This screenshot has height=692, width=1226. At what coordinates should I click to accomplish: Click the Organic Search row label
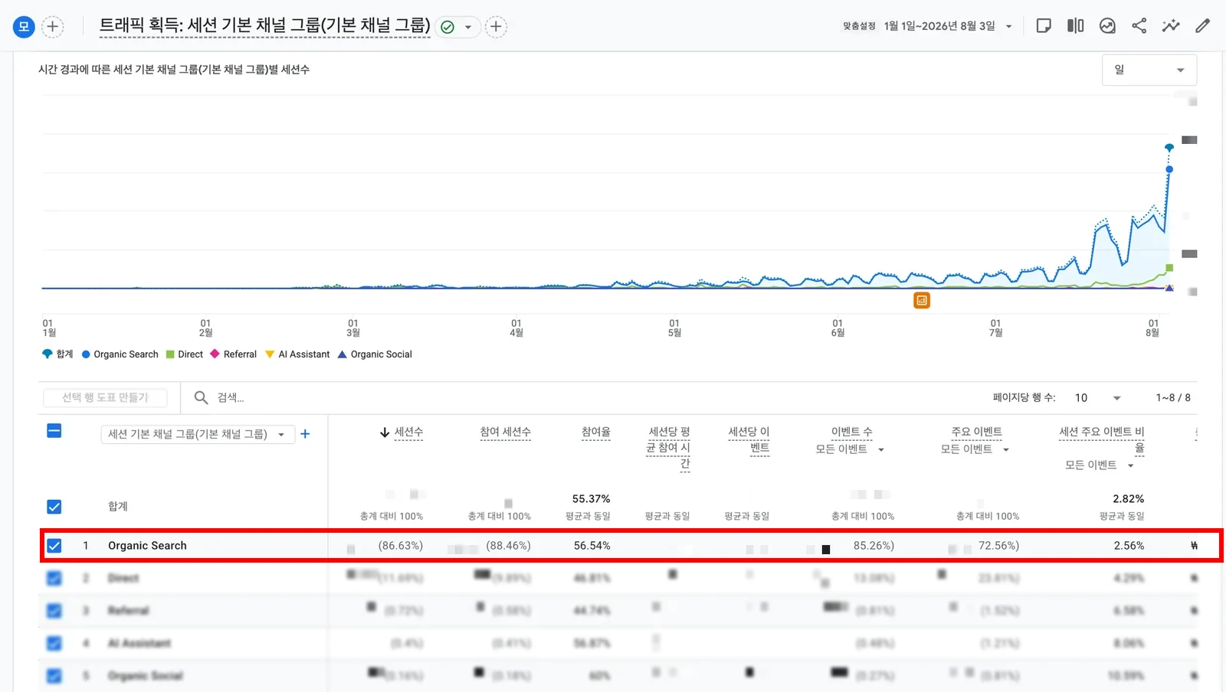click(147, 546)
